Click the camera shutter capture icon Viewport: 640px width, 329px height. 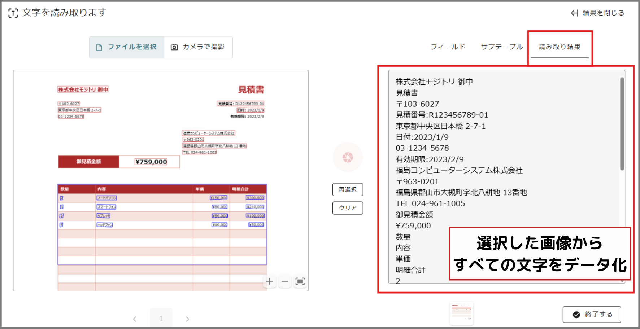tap(348, 157)
